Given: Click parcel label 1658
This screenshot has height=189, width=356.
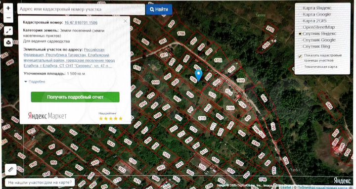Looking at the screenshot, I should click(x=240, y=80).
